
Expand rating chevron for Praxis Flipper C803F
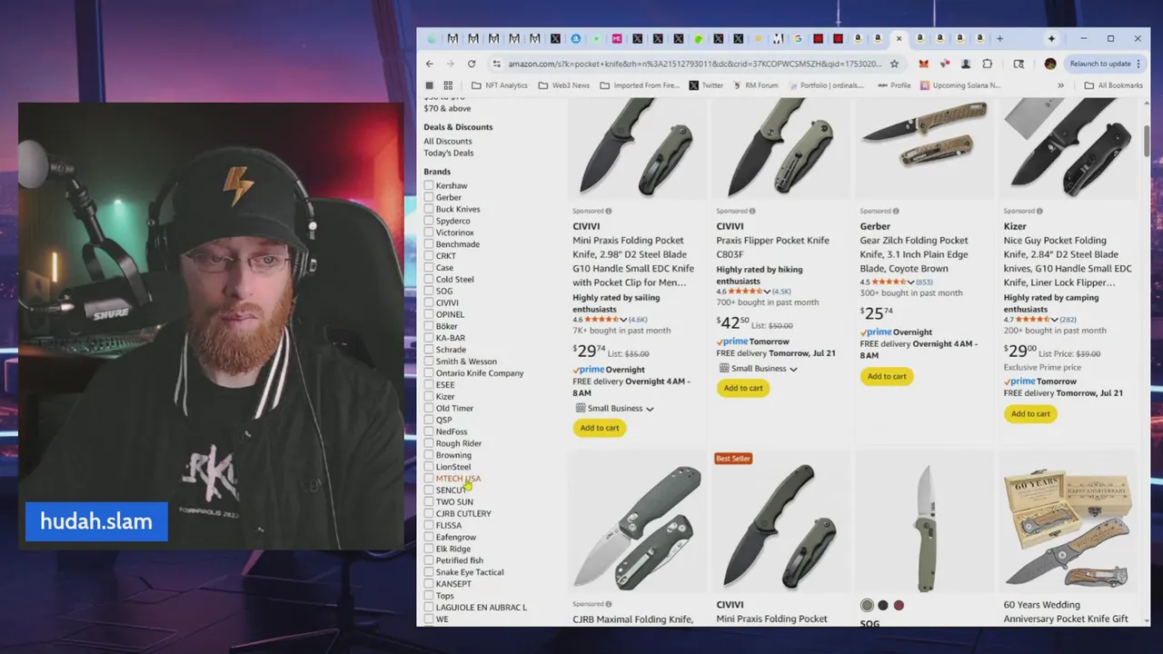767,292
